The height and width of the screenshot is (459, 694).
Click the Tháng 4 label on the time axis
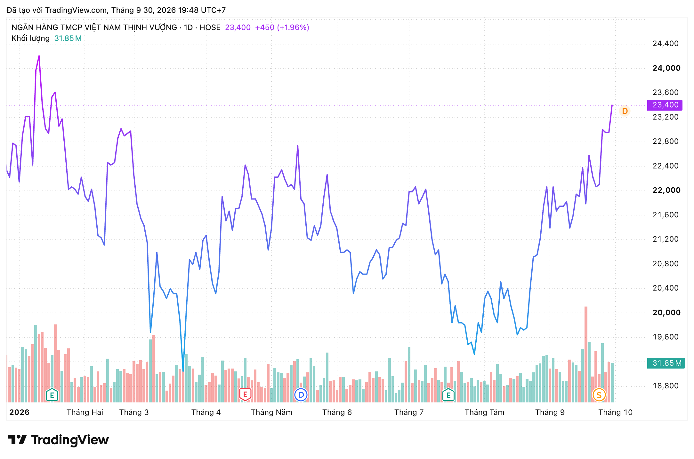(206, 412)
